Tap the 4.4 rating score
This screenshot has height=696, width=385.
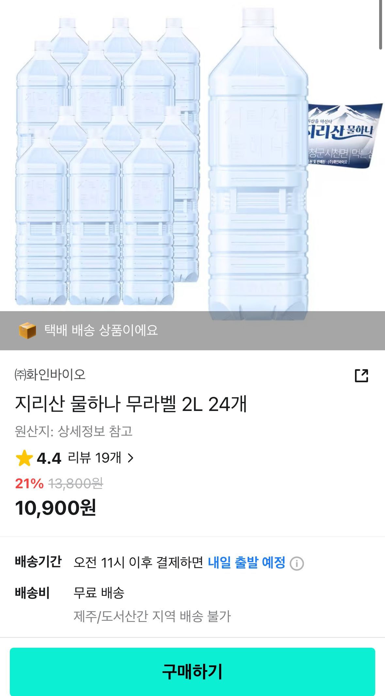[49, 459]
